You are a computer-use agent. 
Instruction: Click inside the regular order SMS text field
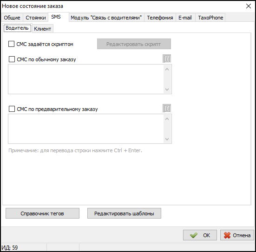pos(86,79)
